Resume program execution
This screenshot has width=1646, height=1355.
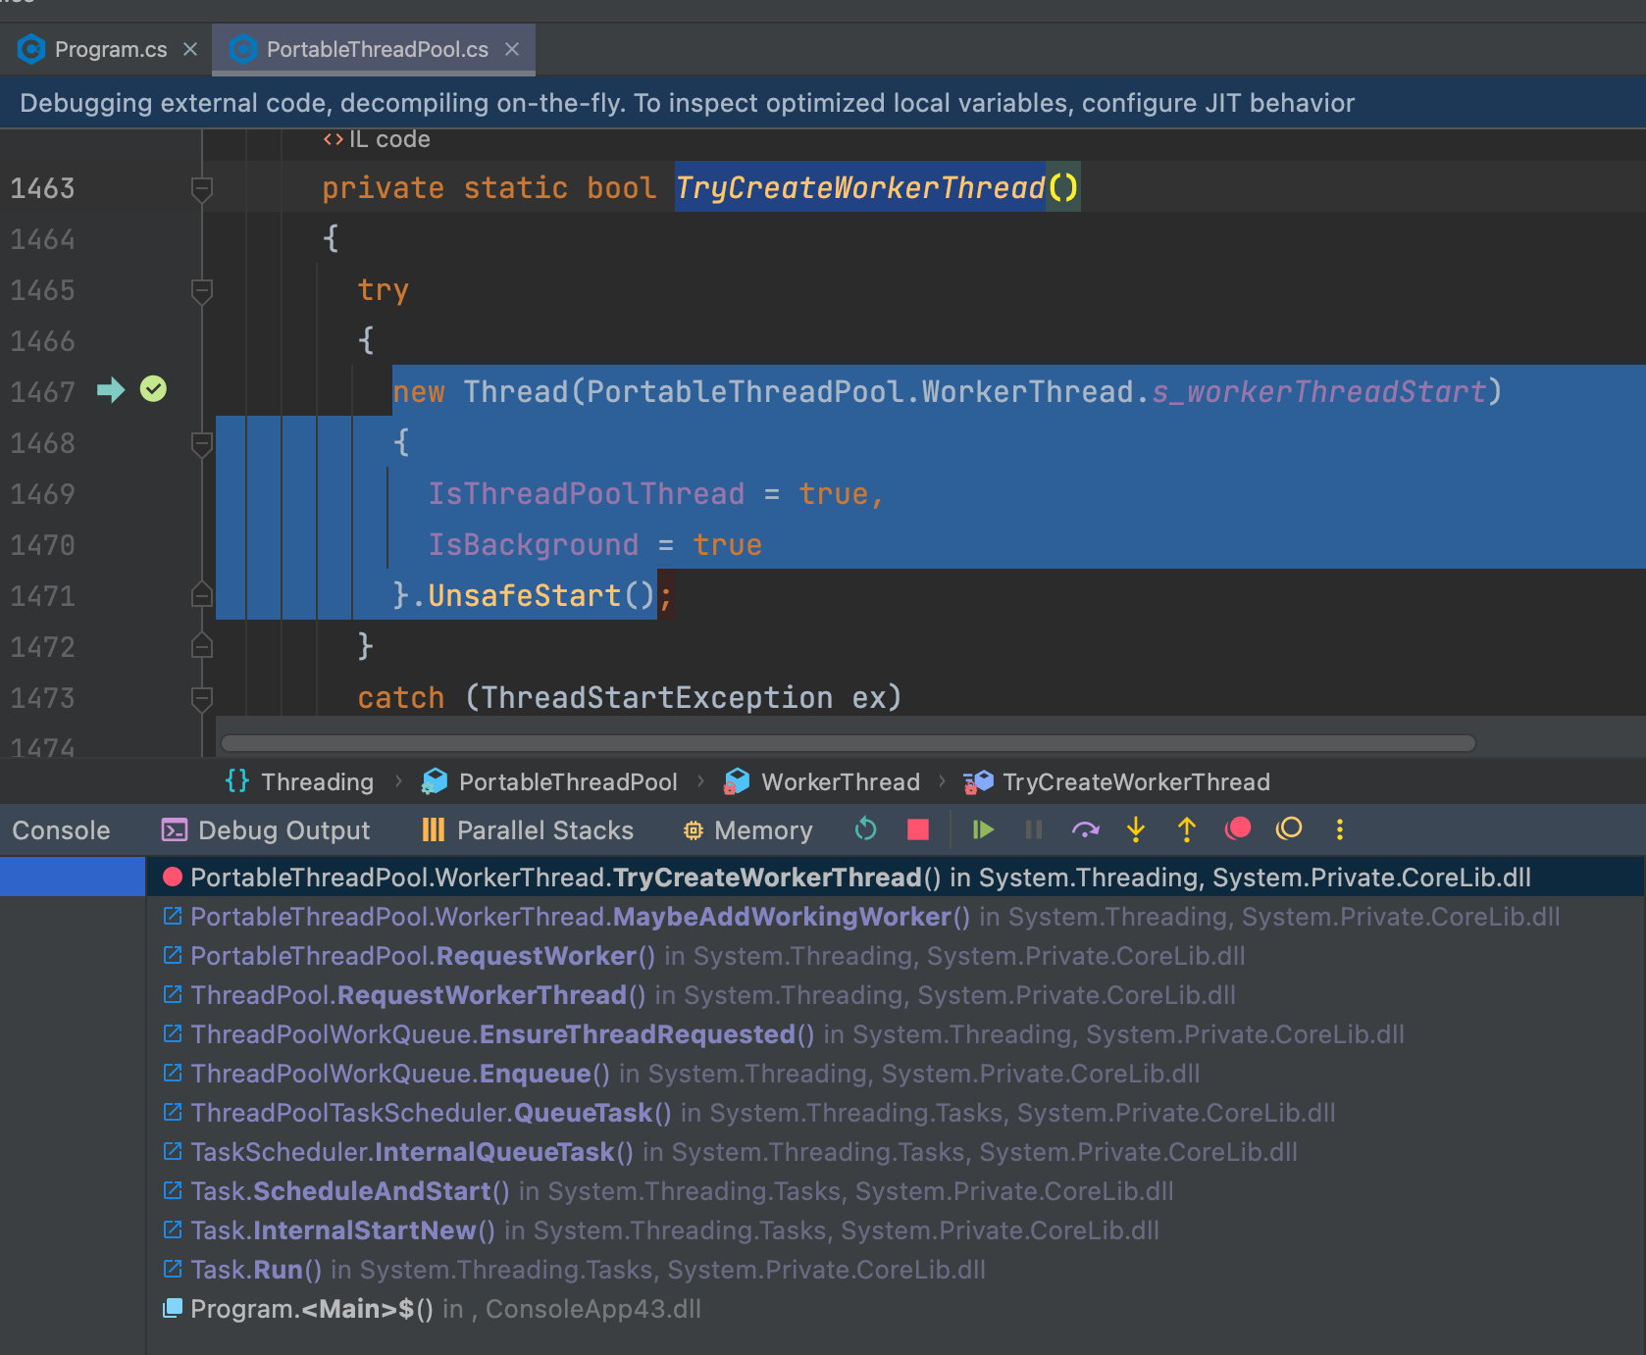tap(982, 829)
